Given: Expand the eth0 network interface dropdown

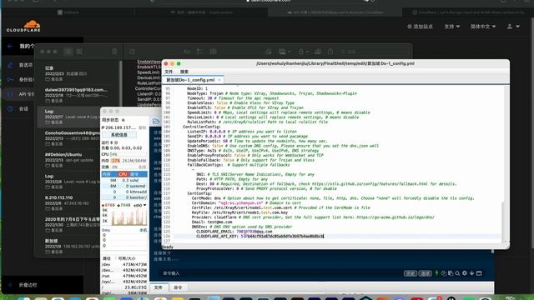Looking at the screenshot, I should pyautogui.click(x=140, y=205).
